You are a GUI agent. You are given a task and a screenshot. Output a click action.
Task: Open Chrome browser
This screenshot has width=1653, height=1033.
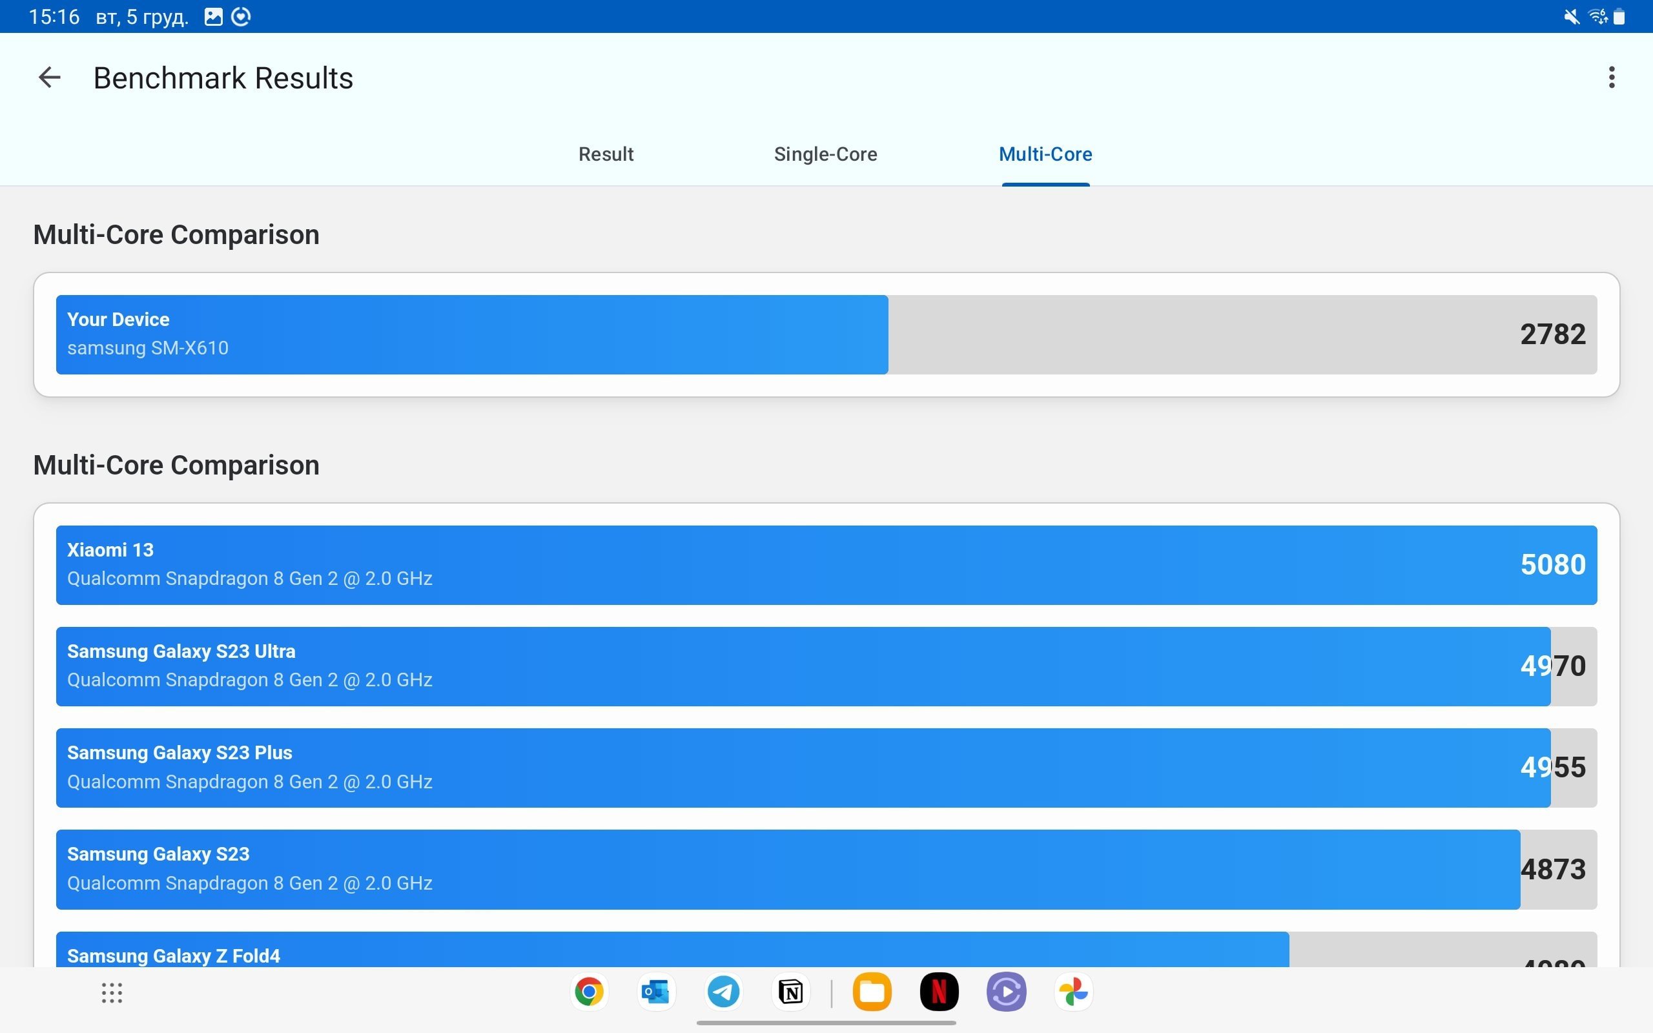click(x=587, y=992)
